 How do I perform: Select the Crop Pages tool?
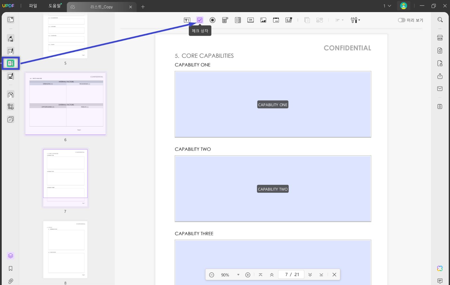(x=10, y=107)
